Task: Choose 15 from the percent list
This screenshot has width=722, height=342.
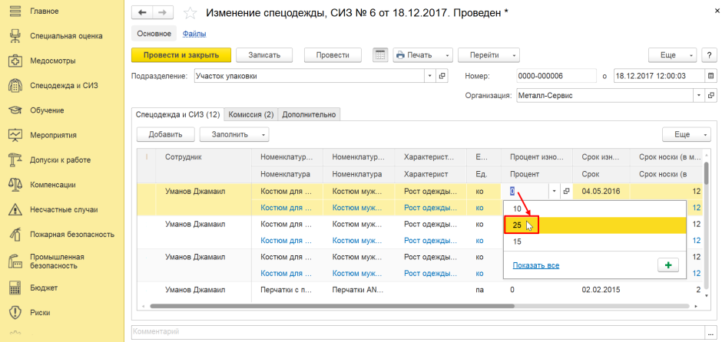Action: pos(595,242)
